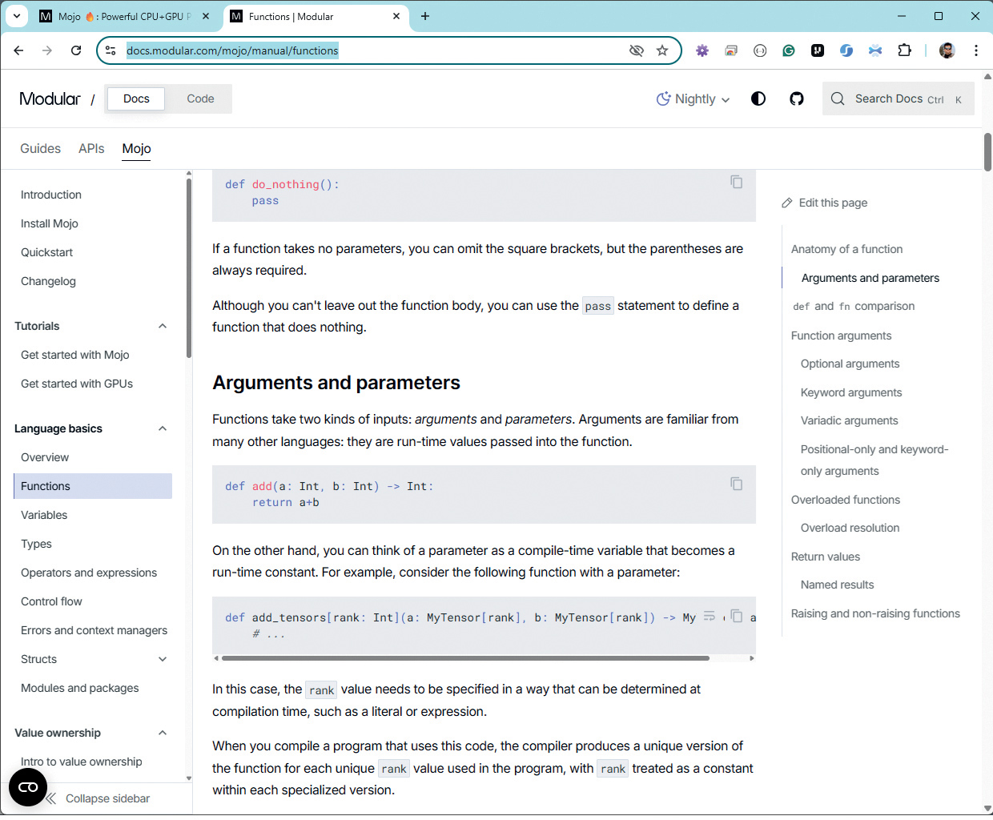Image resolution: width=993 pixels, height=820 pixels.
Task: Open the Guides tab
Action: click(40, 148)
